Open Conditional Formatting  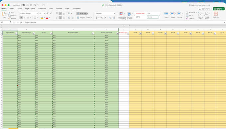click(122, 16)
